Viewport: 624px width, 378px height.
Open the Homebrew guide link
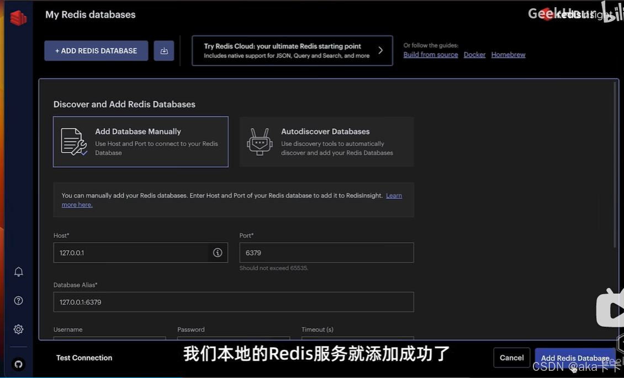point(508,55)
